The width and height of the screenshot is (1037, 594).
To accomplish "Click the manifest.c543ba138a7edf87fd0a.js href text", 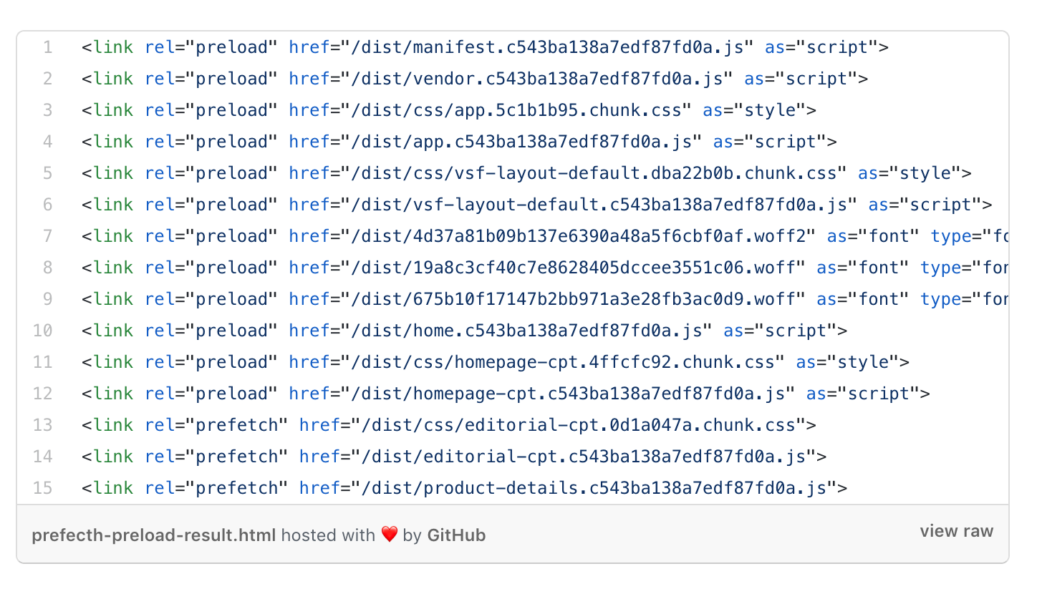I will pos(547,48).
